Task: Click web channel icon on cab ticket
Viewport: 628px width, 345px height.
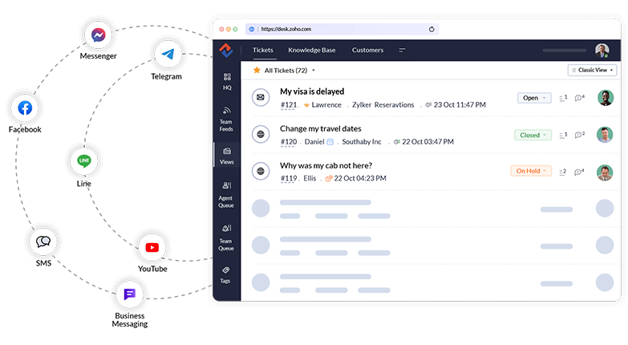Action: [261, 171]
